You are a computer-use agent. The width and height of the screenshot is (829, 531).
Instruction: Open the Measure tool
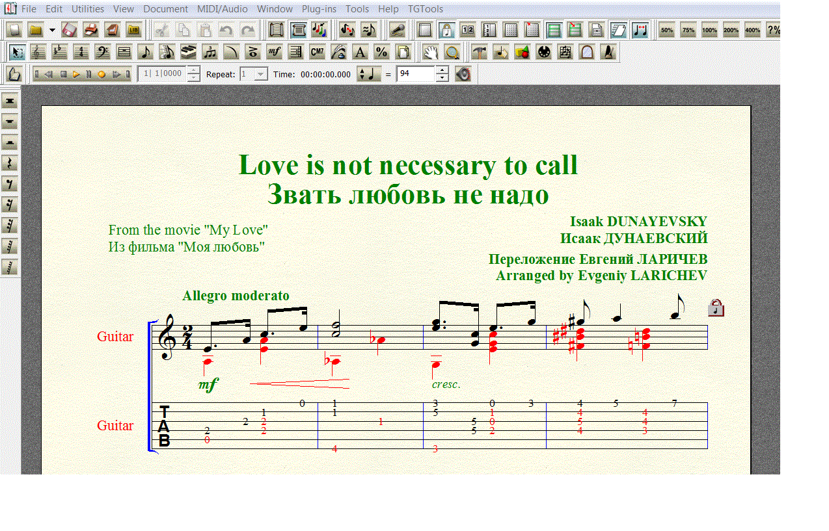pos(124,53)
